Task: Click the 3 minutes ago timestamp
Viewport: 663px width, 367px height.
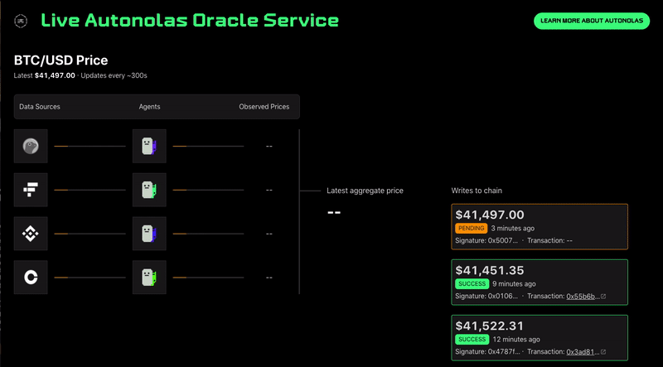Action: click(x=513, y=229)
